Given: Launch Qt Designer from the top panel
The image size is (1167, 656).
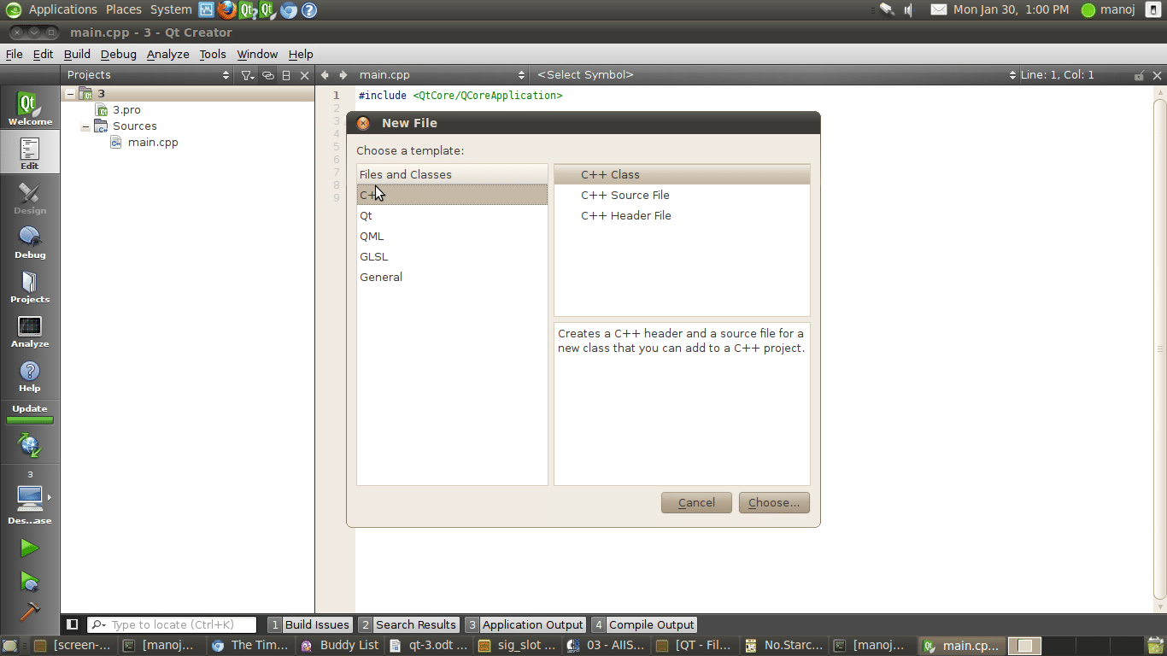Looking at the screenshot, I should click(267, 10).
